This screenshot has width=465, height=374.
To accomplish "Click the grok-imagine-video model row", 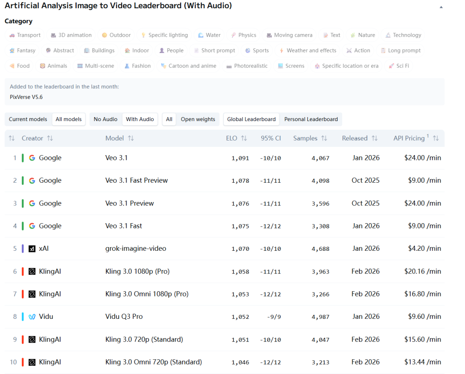I will click(x=136, y=249).
